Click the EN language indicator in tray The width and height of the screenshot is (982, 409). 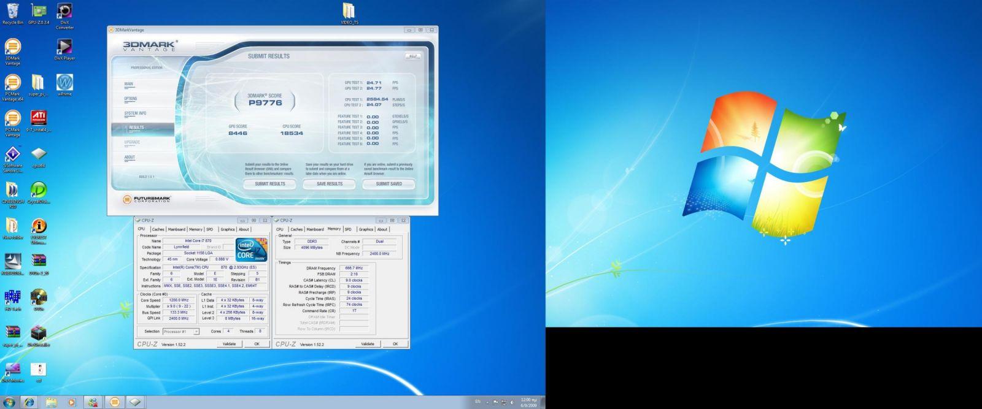[477, 402]
